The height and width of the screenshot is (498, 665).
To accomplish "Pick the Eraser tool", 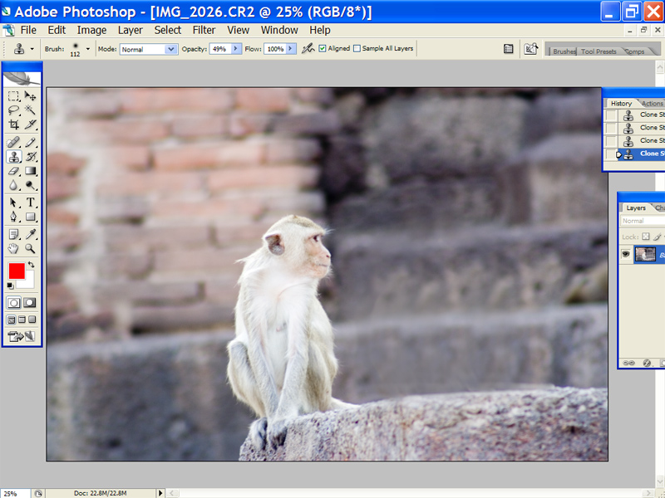I will click(13, 171).
